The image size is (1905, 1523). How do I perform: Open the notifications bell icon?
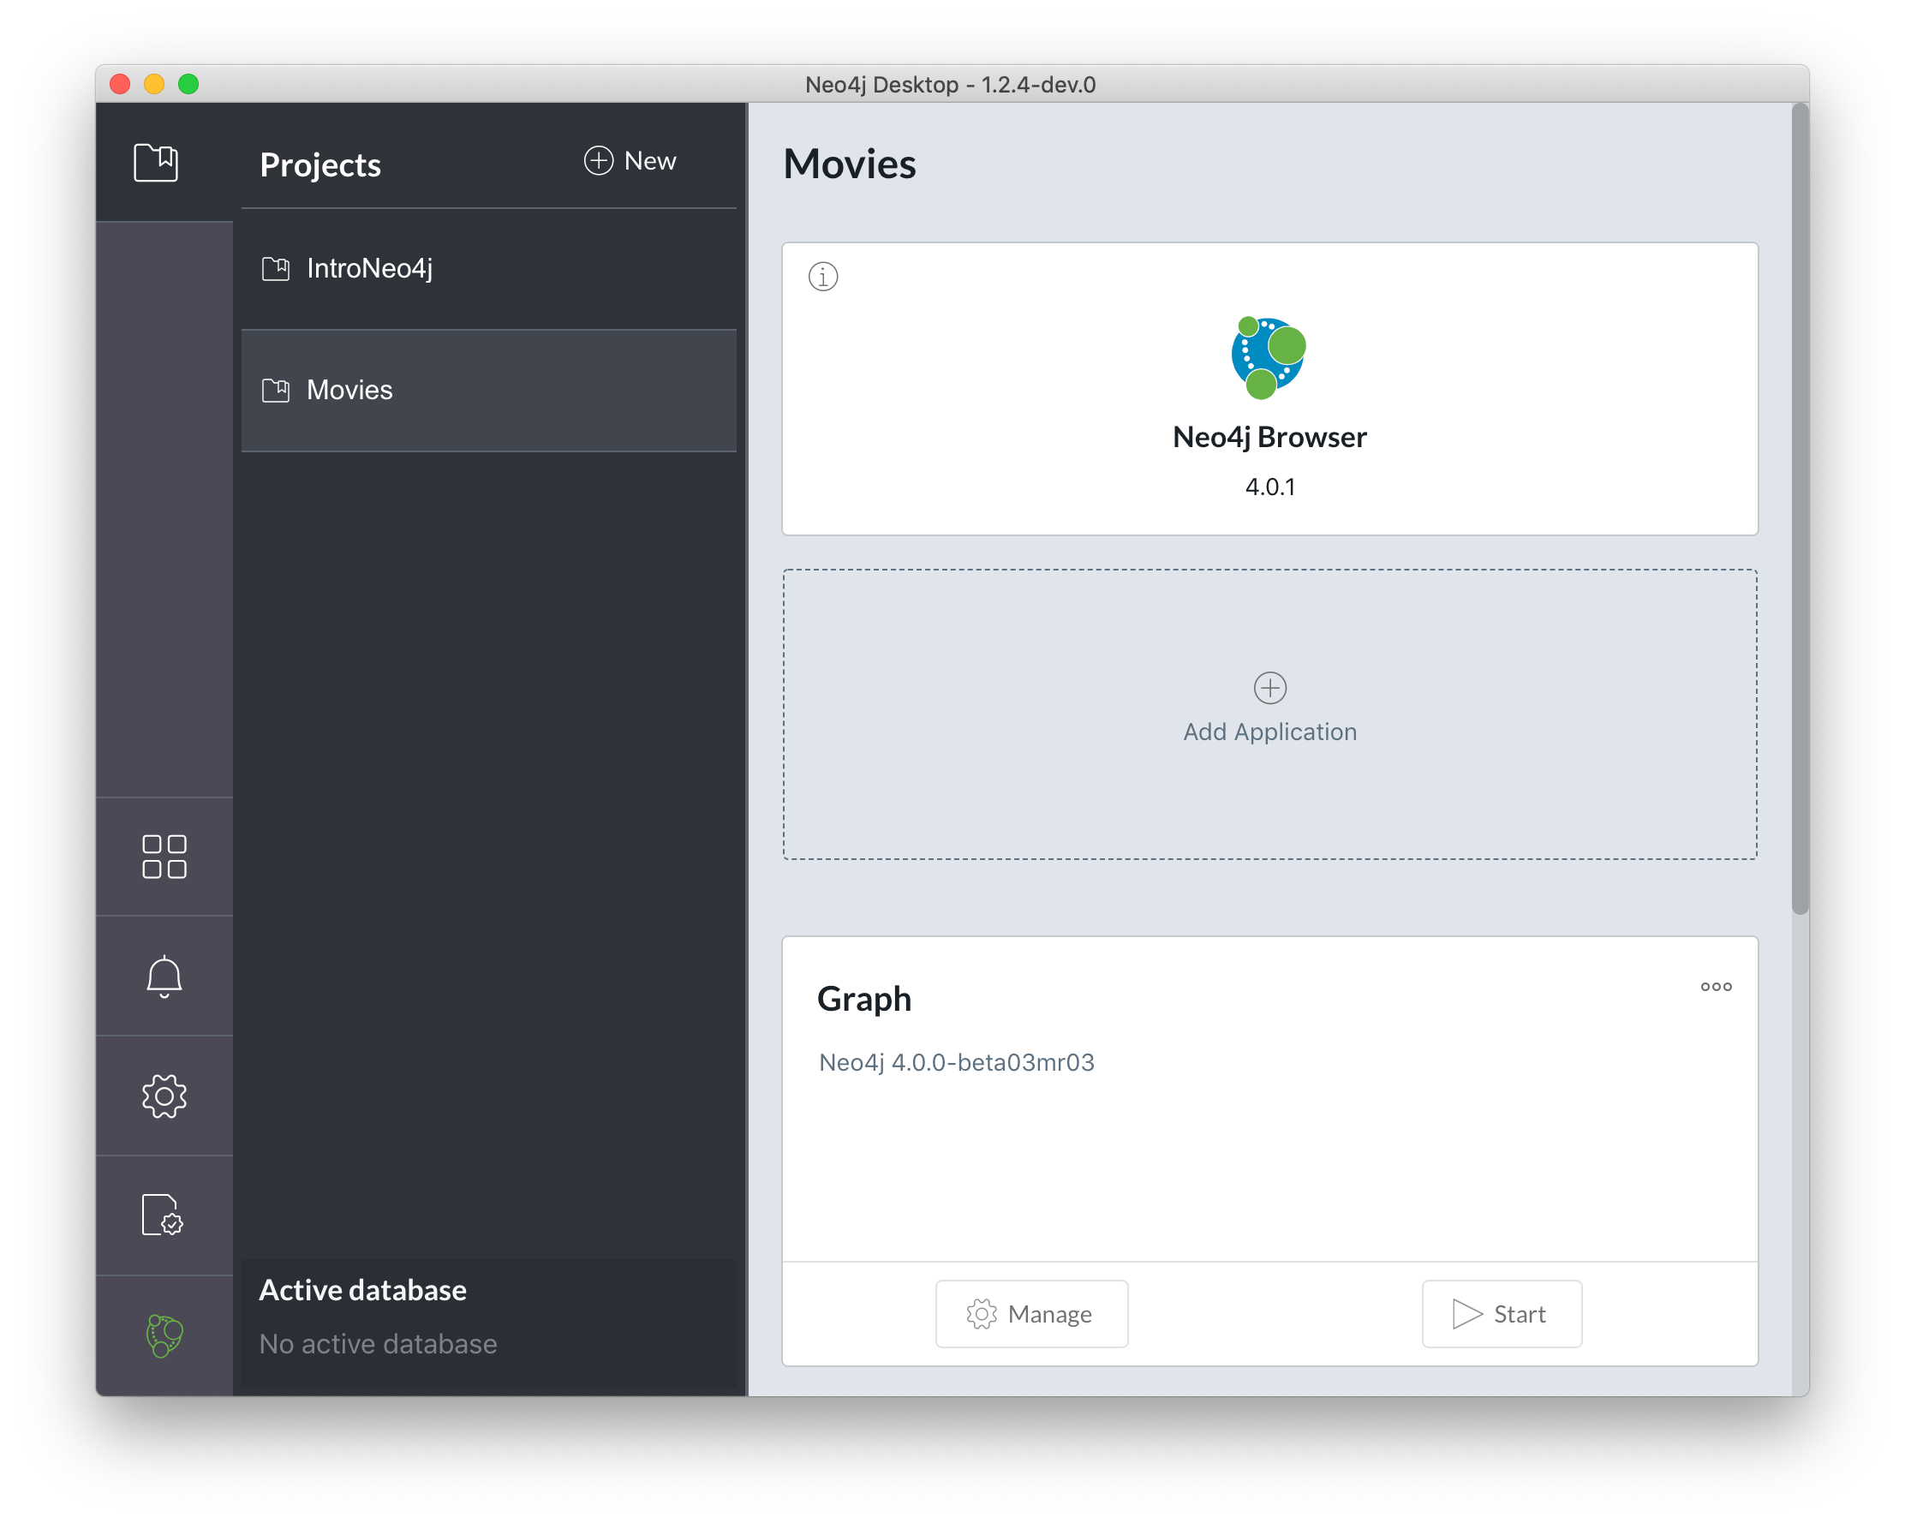[x=164, y=977]
